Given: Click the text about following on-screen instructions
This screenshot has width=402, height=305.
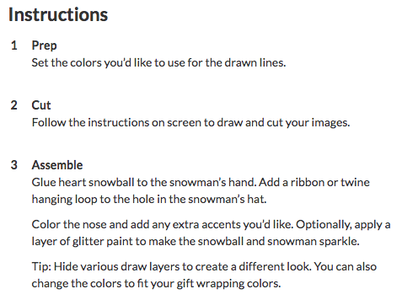Looking at the screenshot, I should coord(190,123).
